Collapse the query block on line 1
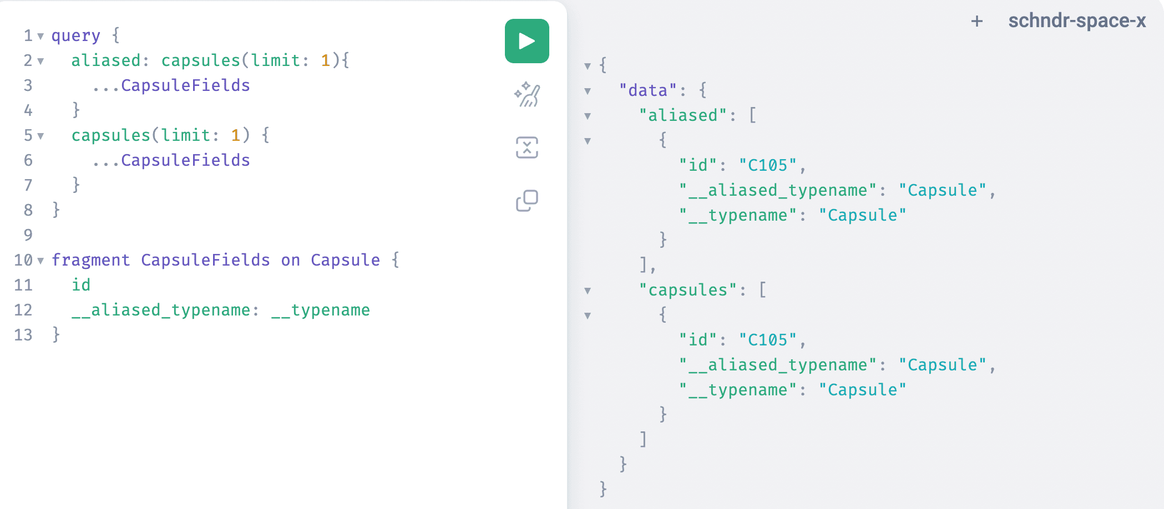Screen dimensions: 1164x509 click(41, 36)
